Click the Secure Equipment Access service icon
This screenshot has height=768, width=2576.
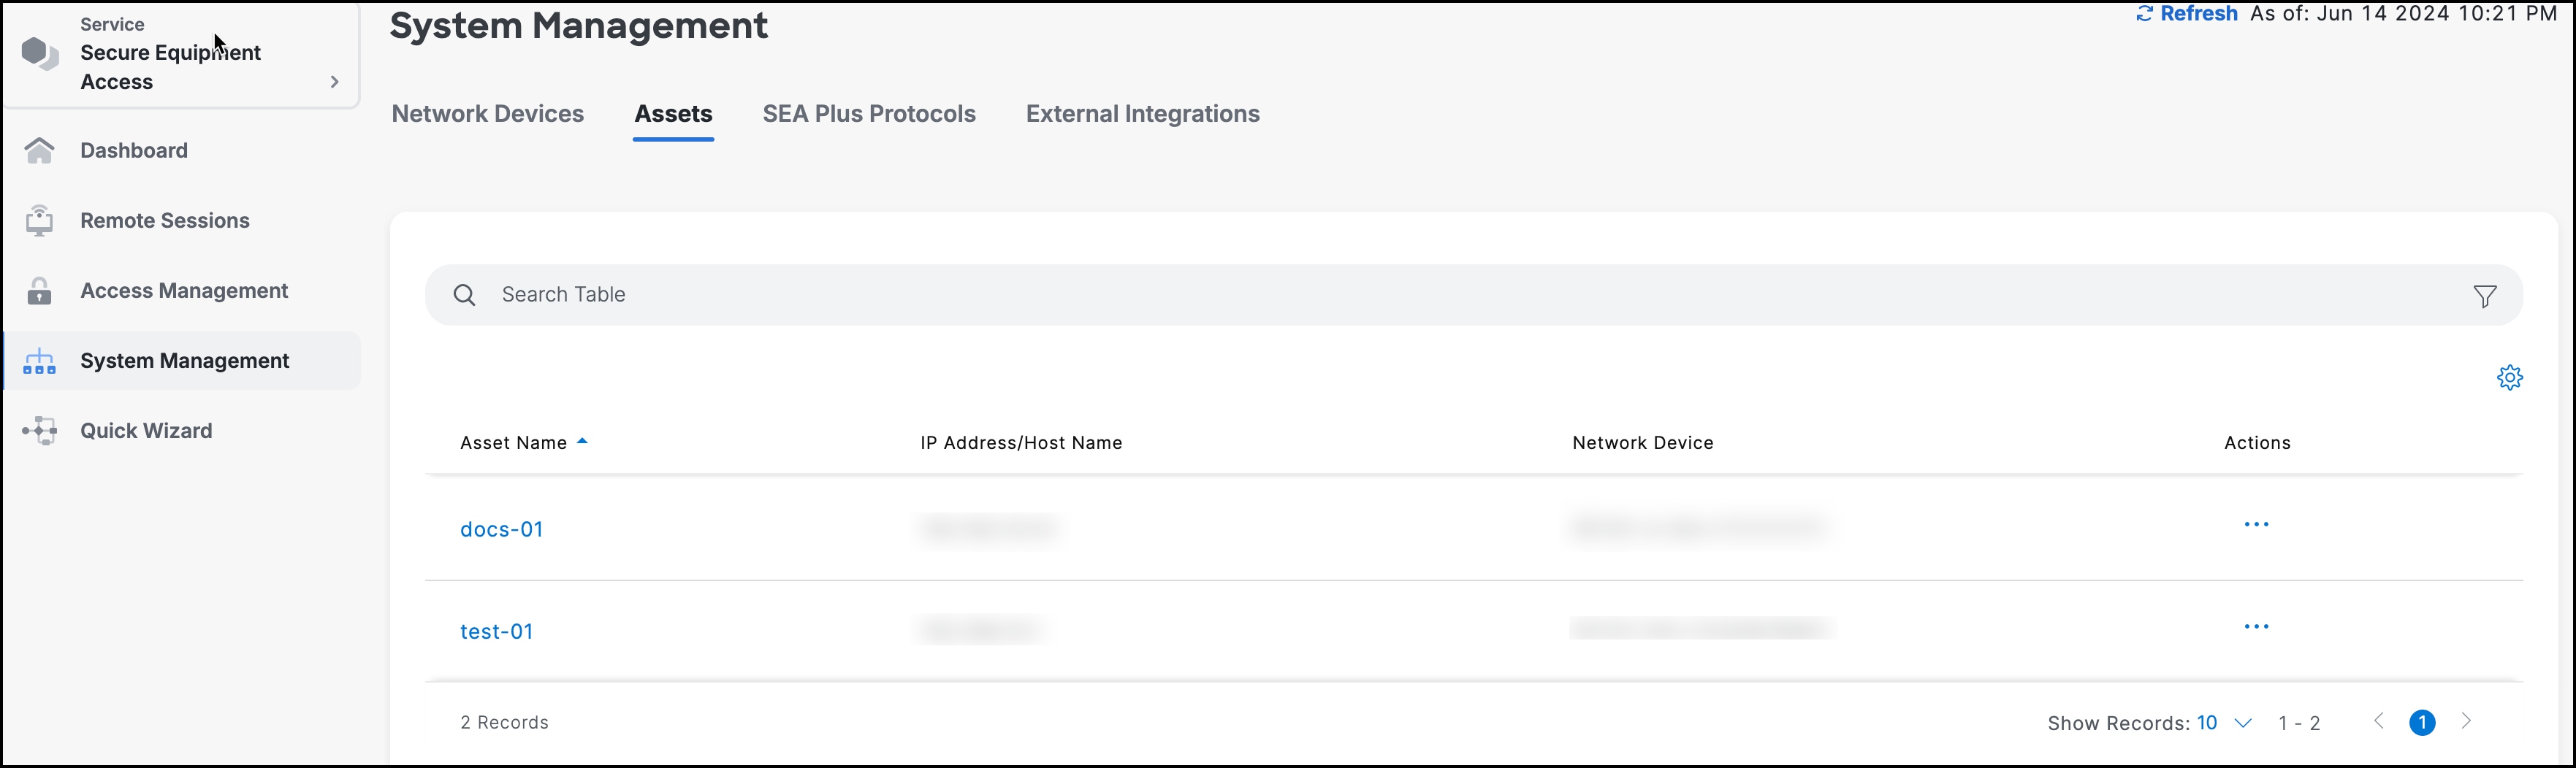(40, 53)
